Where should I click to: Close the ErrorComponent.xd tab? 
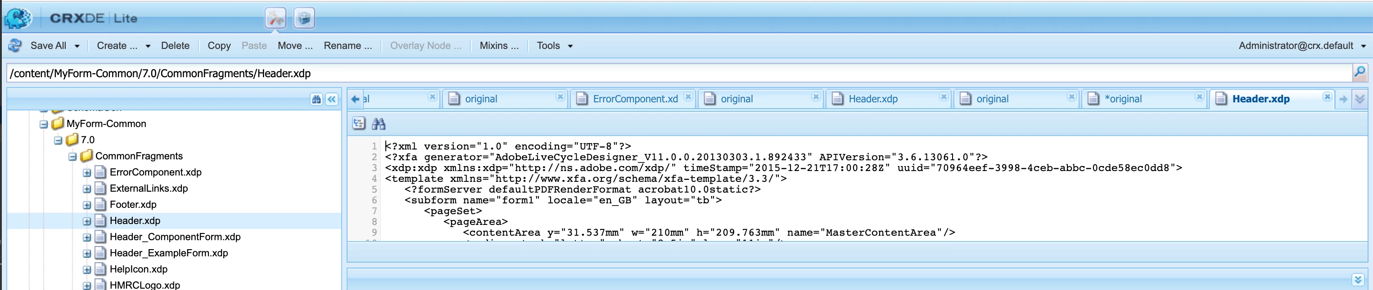coord(688,97)
